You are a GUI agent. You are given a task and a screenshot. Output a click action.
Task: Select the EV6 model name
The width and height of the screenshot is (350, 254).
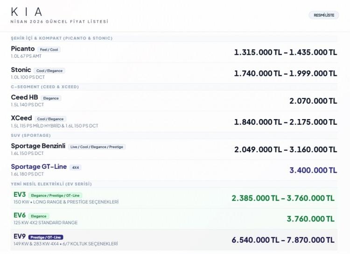click(x=20, y=215)
